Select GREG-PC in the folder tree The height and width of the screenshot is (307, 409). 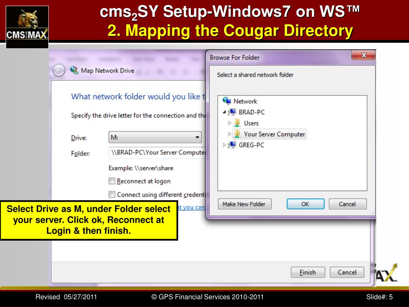click(x=251, y=145)
